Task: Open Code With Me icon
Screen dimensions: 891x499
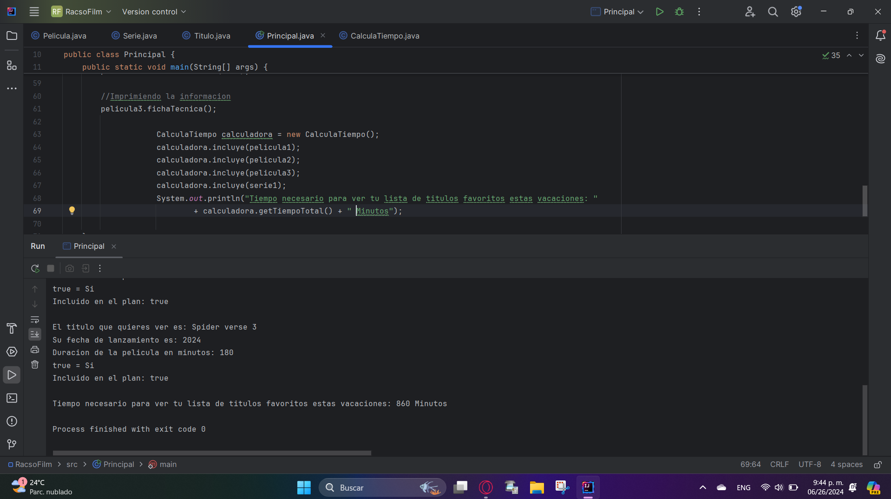Action: tap(750, 12)
